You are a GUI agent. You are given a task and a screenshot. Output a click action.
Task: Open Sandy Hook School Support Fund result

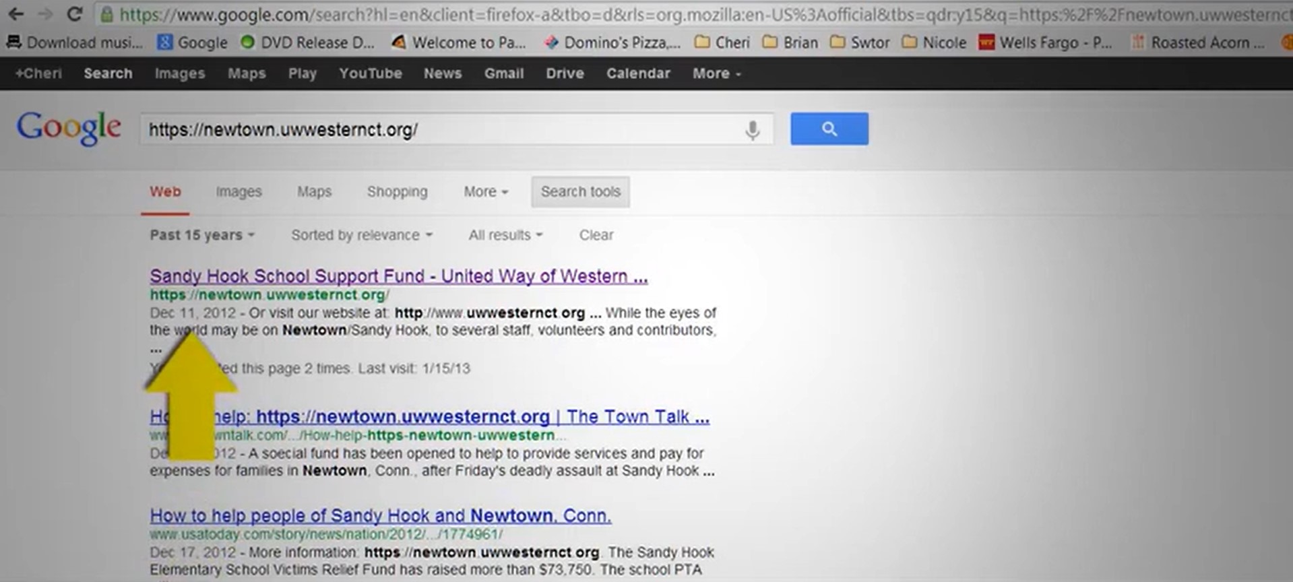(x=399, y=276)
